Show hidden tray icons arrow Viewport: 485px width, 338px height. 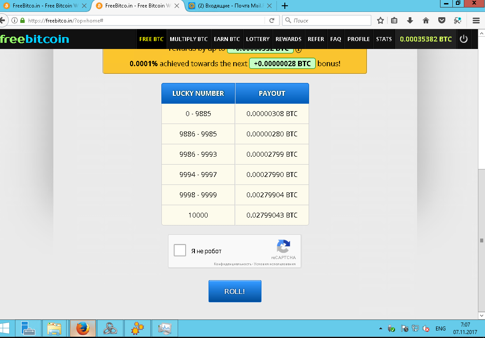coord(381,328)
